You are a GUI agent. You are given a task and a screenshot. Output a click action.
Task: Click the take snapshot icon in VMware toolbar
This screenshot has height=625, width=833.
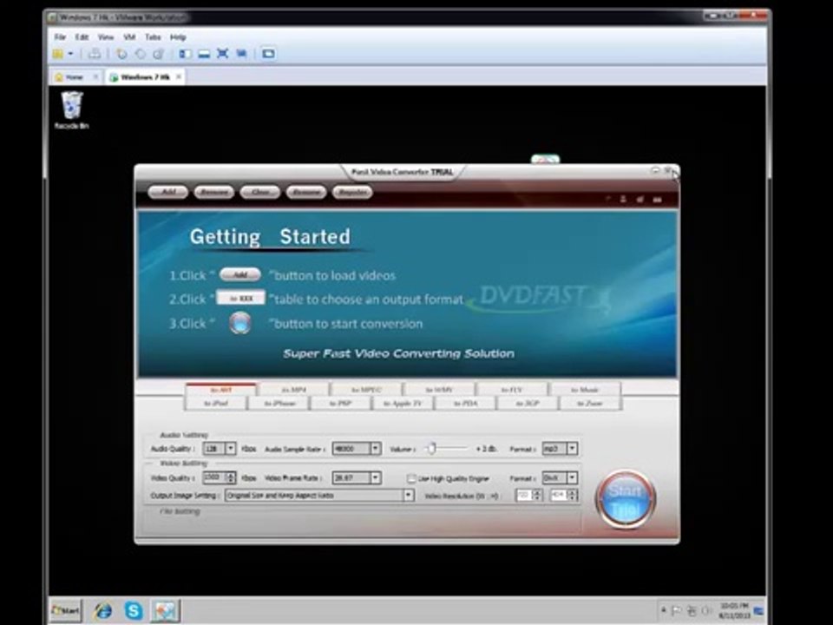[x=121, y=54]
